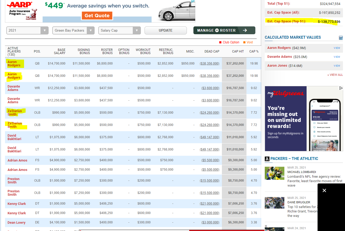Sort by the CAP % column header
This screenshot has width=345, height=231.
[254, 51]
